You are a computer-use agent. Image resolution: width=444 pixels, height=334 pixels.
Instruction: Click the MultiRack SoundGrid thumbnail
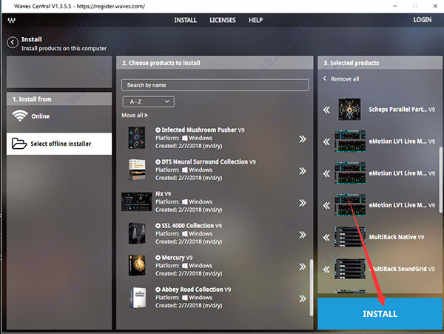coord(350,269)
